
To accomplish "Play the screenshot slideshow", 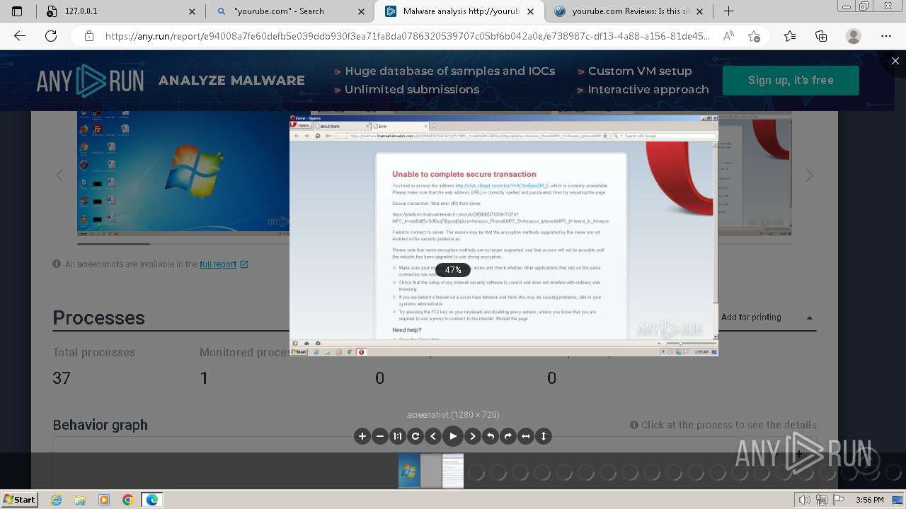I will pyautogui.click(x=453, y=436).
